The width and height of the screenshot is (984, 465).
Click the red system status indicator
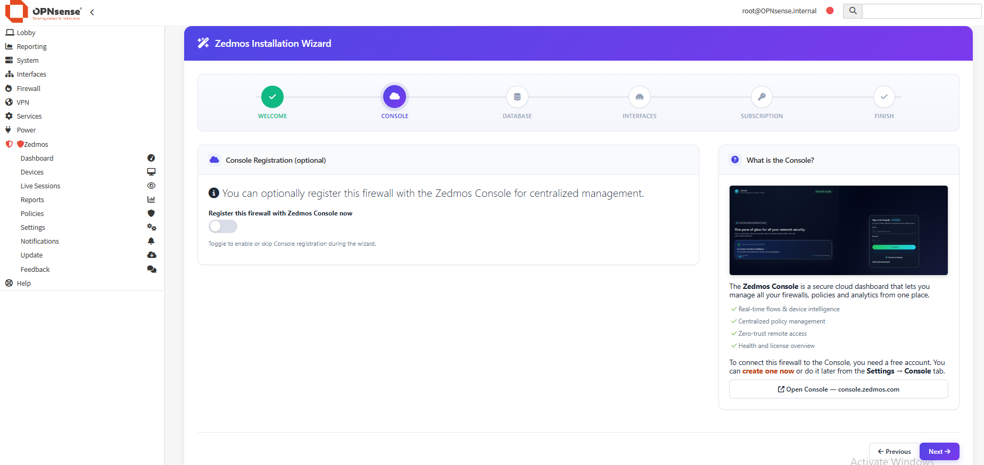(830, 11)
